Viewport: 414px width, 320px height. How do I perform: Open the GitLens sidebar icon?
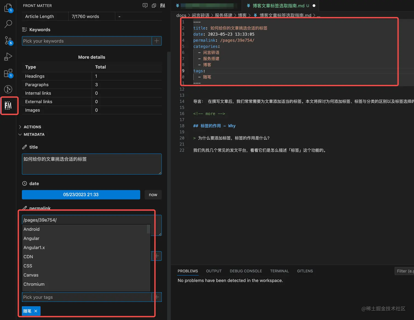coord(8,89)
